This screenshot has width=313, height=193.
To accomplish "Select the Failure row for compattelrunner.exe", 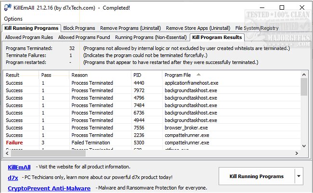I will pos(96,142).
